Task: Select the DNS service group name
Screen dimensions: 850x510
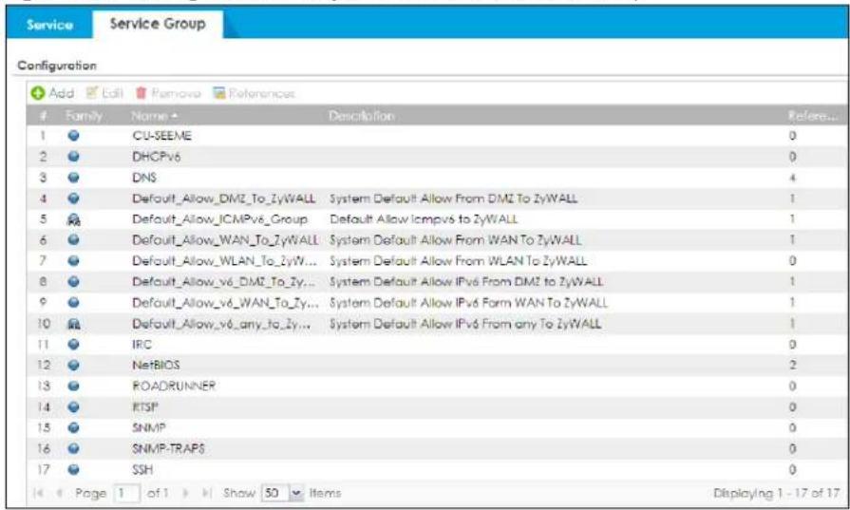Action: [x=144, y=178]
